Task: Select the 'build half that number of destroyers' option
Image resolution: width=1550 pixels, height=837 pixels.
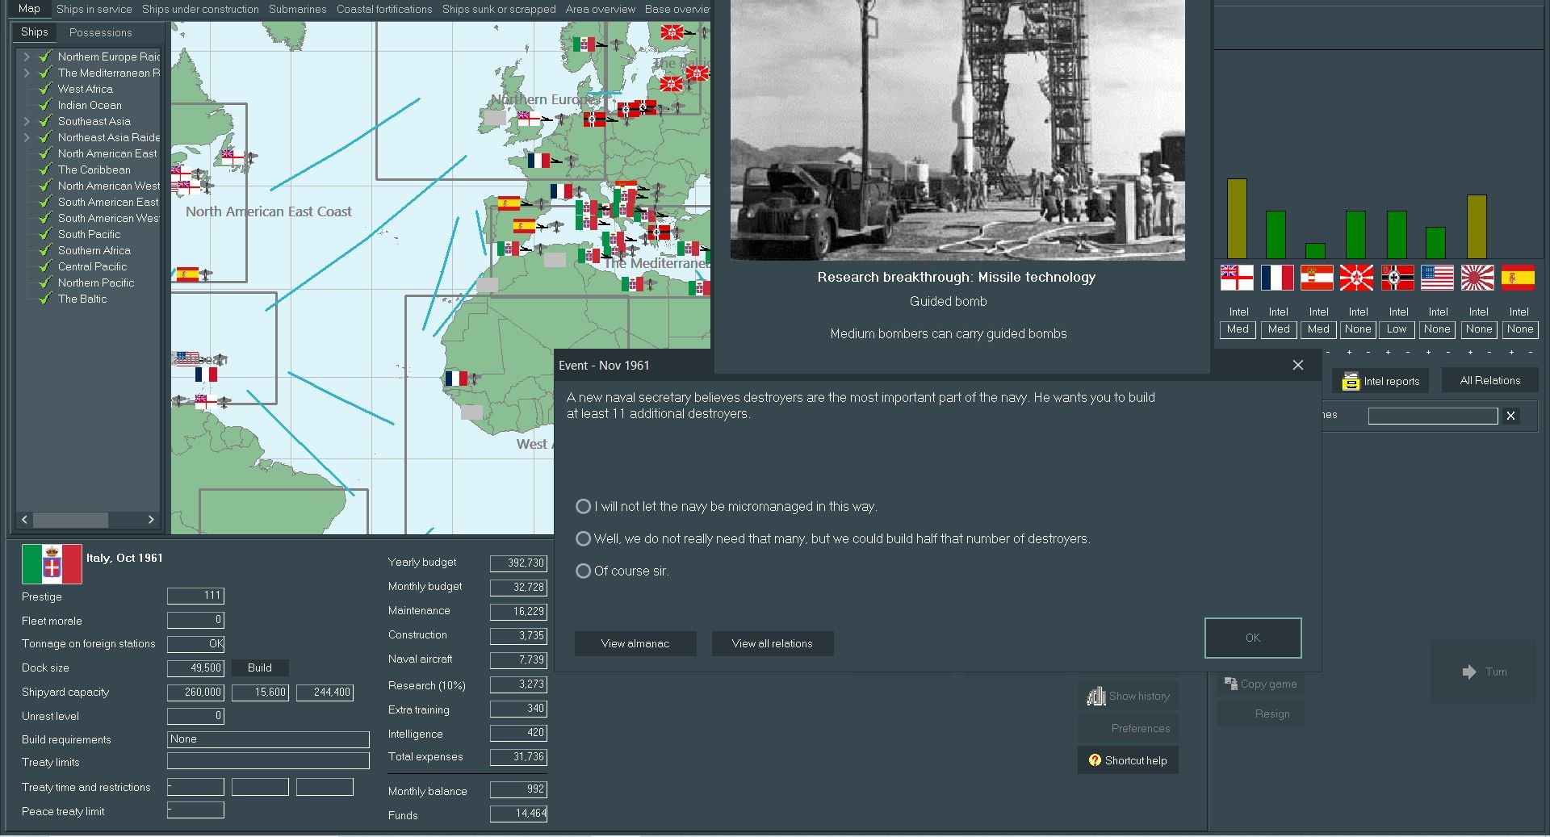Action: click(583, 538)
